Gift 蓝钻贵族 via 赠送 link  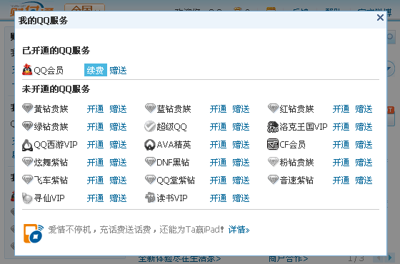pos(241,109)
